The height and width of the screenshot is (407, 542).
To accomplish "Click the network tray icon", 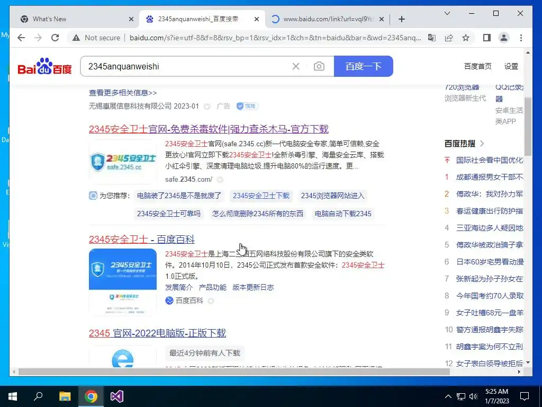I will coord(461,396).
